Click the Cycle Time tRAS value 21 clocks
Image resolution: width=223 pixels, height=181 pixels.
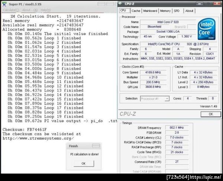[177, 152]
